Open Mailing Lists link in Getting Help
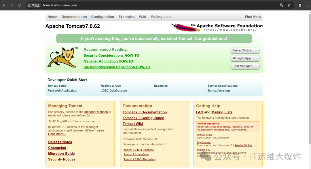Screen dimensions: 311x169 tap(222, 112)
